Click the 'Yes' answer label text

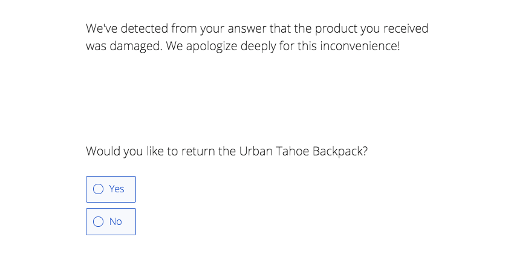(x=117, y=189)
